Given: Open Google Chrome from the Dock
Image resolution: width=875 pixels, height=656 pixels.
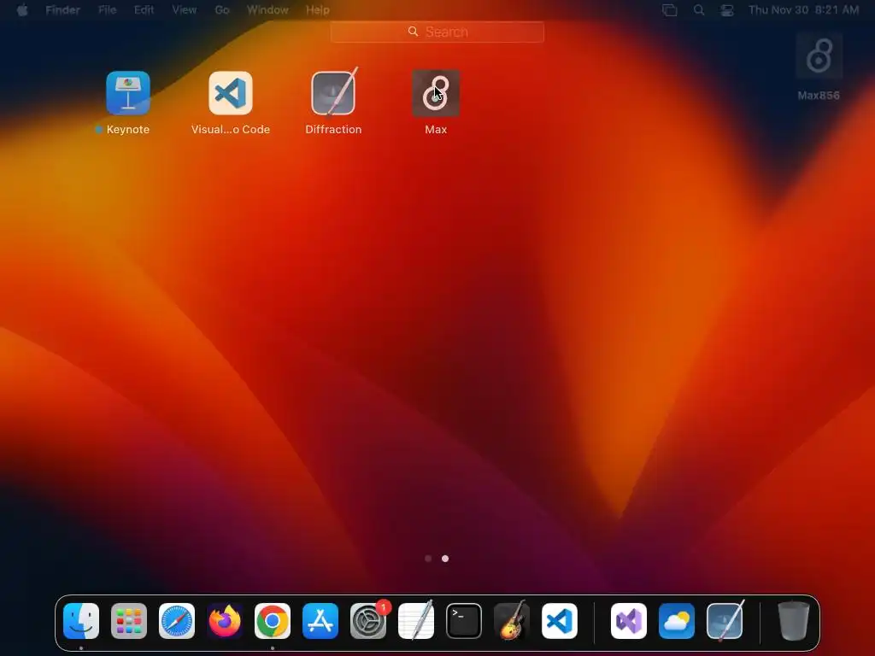Looking at the screenshot, I should click(273, 621).
